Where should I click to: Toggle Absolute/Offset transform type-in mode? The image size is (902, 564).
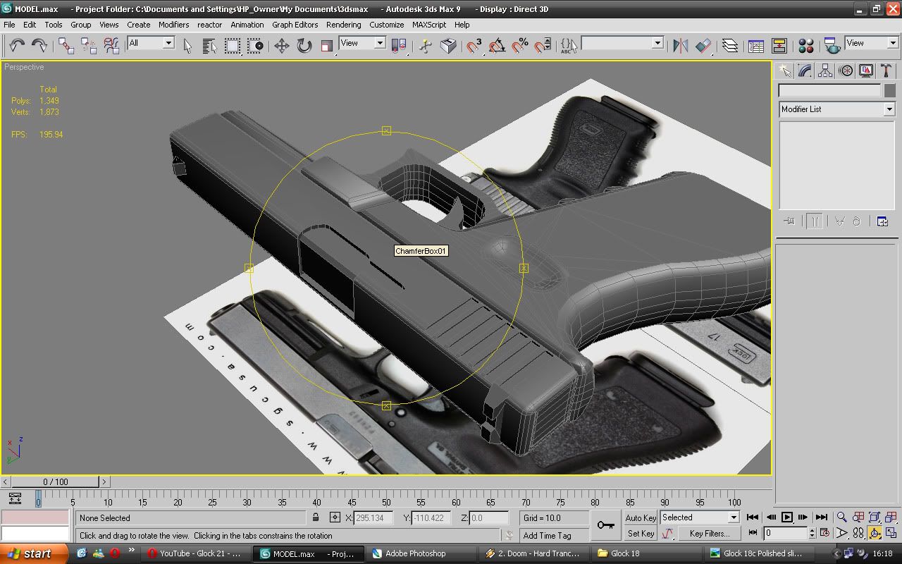(x=335, y=517)
